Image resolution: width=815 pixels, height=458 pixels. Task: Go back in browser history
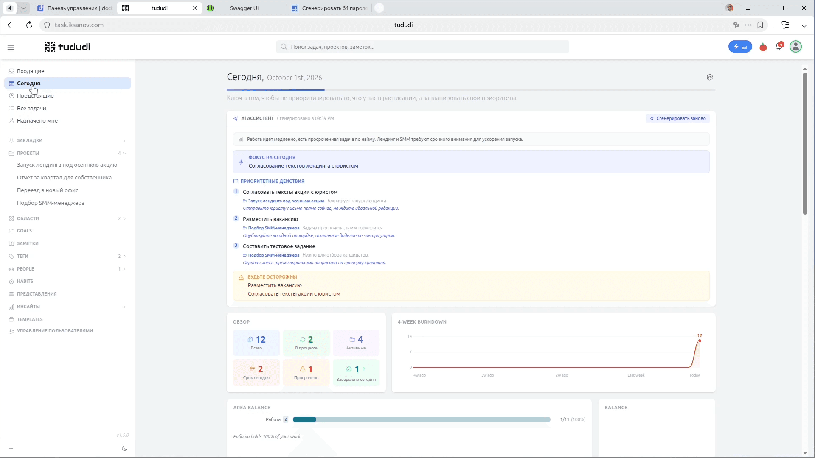[11, 25]
